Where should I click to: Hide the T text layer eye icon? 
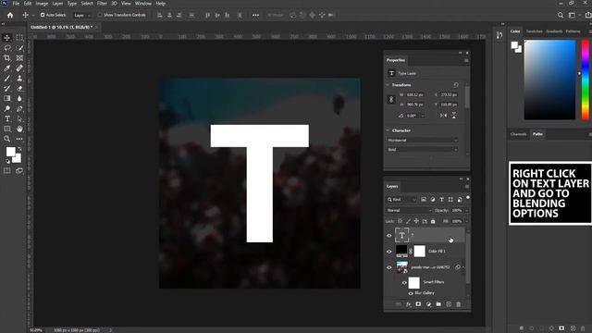point(388,235)
